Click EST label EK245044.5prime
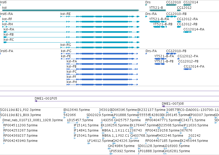Viewport: 219px width, 155px height. click(194, 141)
